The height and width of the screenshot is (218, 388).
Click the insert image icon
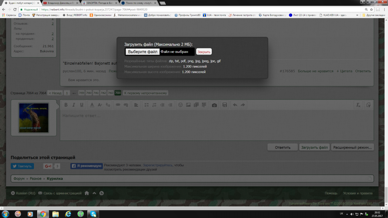188,105
